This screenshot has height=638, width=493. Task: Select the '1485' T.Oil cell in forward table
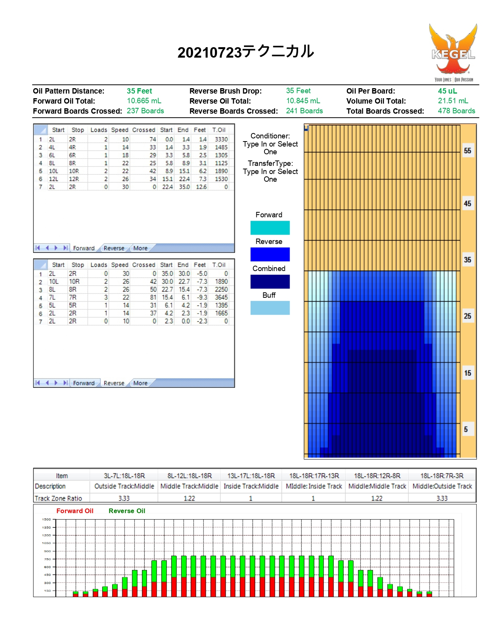pos(219,147)
